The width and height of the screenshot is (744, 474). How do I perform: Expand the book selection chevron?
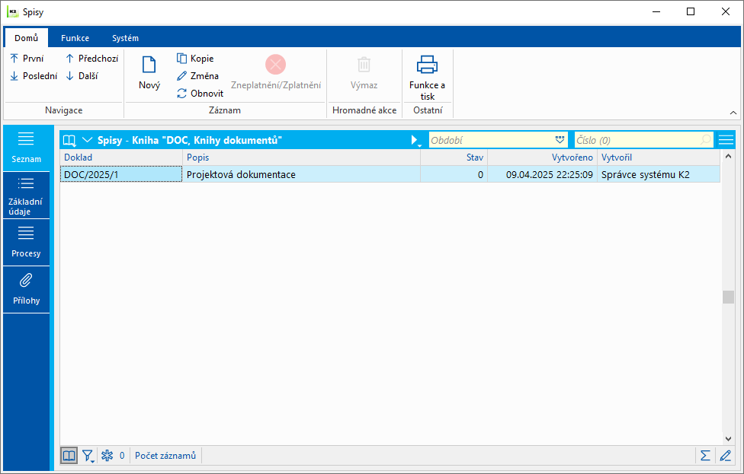(88, 140)
